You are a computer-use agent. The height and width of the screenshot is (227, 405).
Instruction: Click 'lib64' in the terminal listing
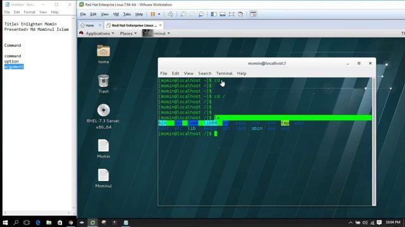pos(210,123)
